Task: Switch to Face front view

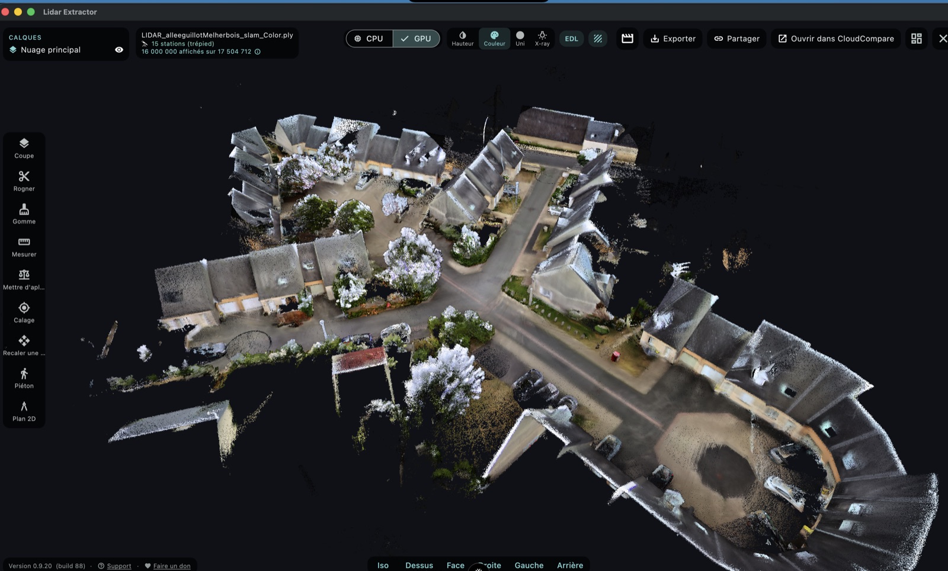Action: click(455, 565)
